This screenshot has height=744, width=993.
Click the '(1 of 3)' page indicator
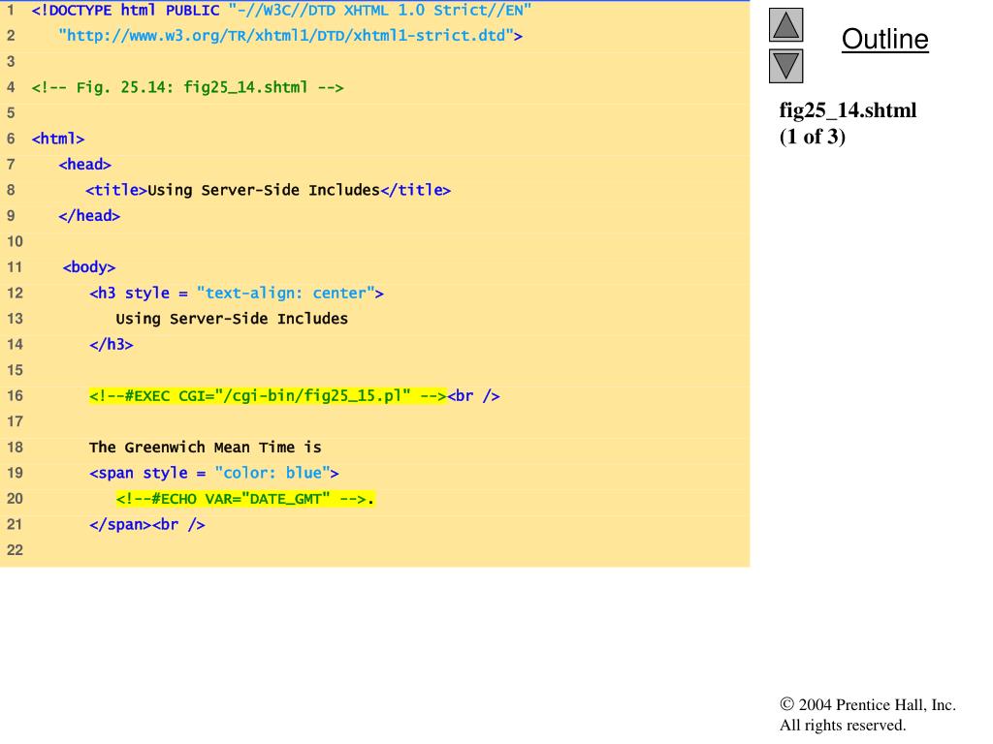tap(813, 136)
